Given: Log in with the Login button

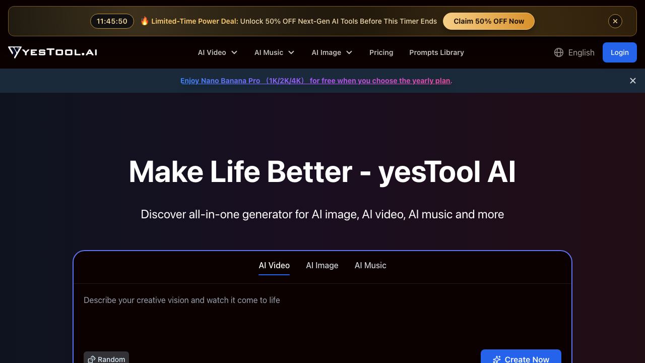Looking at the screenshot, I should [x=620, y=52].
